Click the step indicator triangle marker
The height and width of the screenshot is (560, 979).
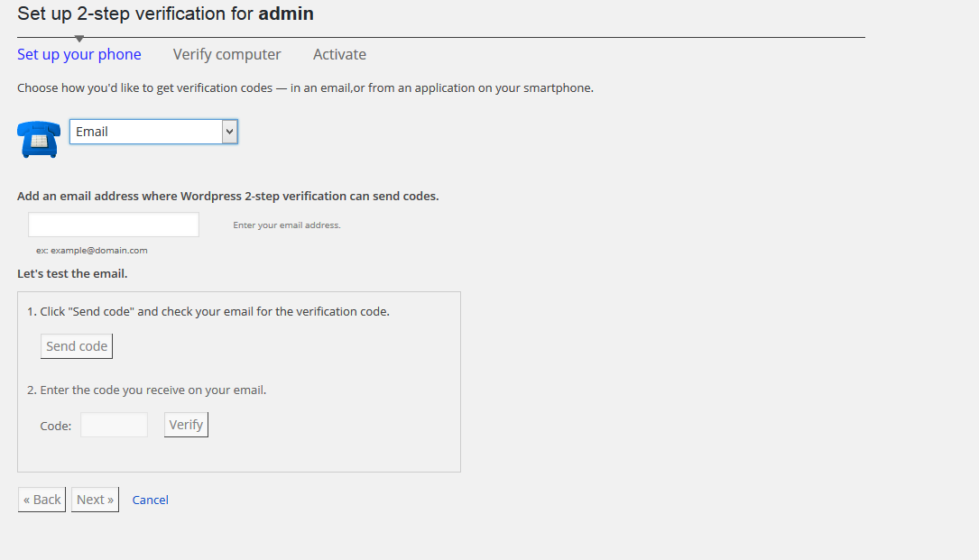point(79,39)
